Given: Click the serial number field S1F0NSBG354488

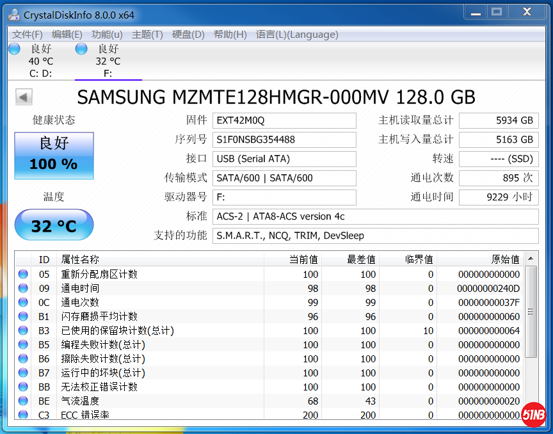Looking at the screenshot, I should point(284,140).
